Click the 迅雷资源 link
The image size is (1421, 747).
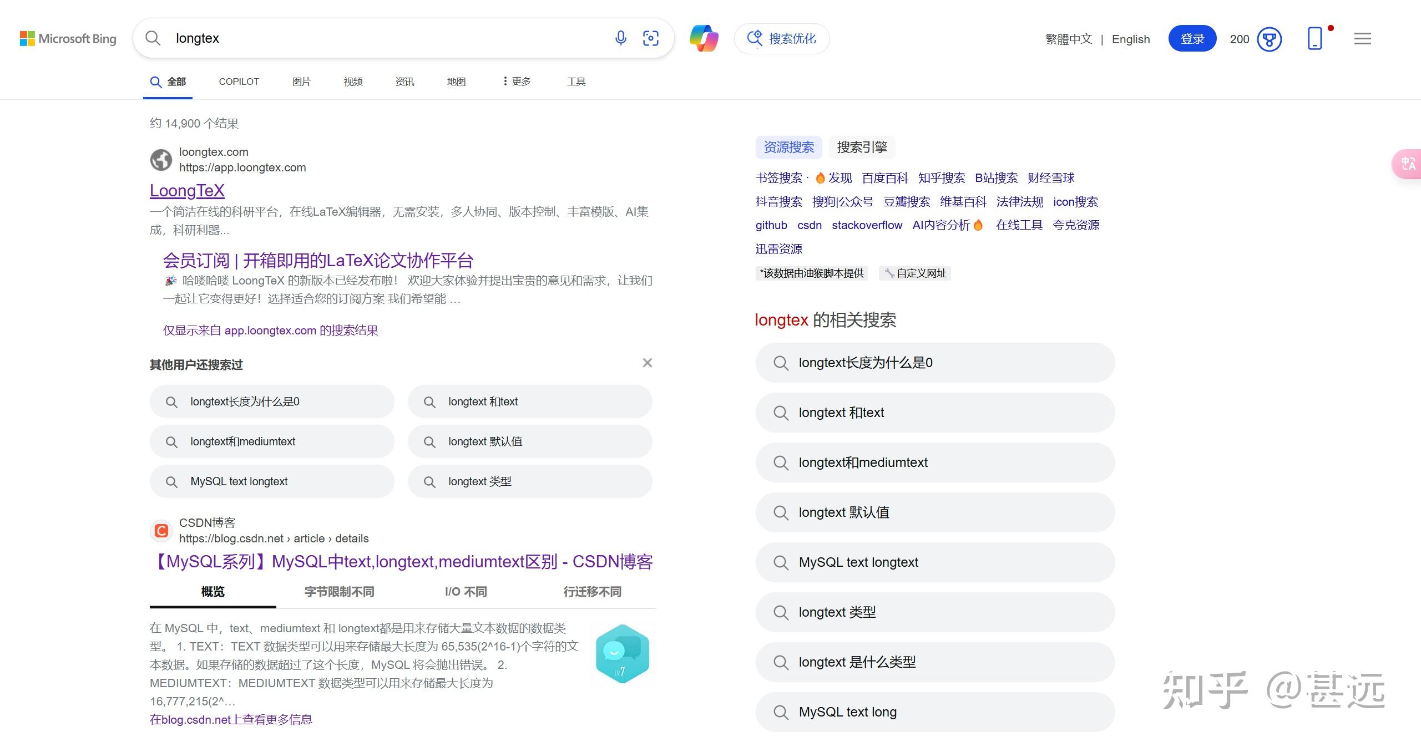click(778, 249)
